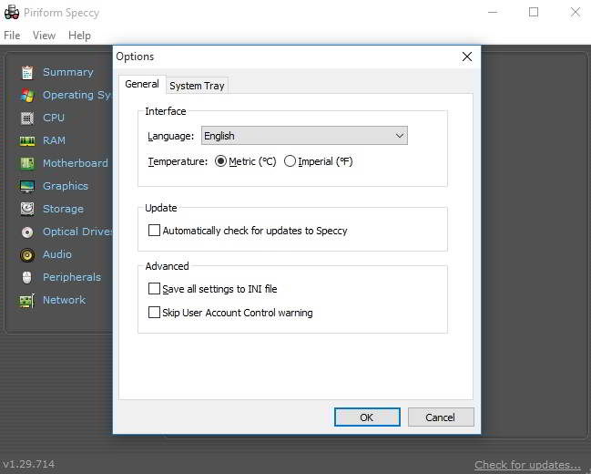Click the Network card icon

click(26, 300)
